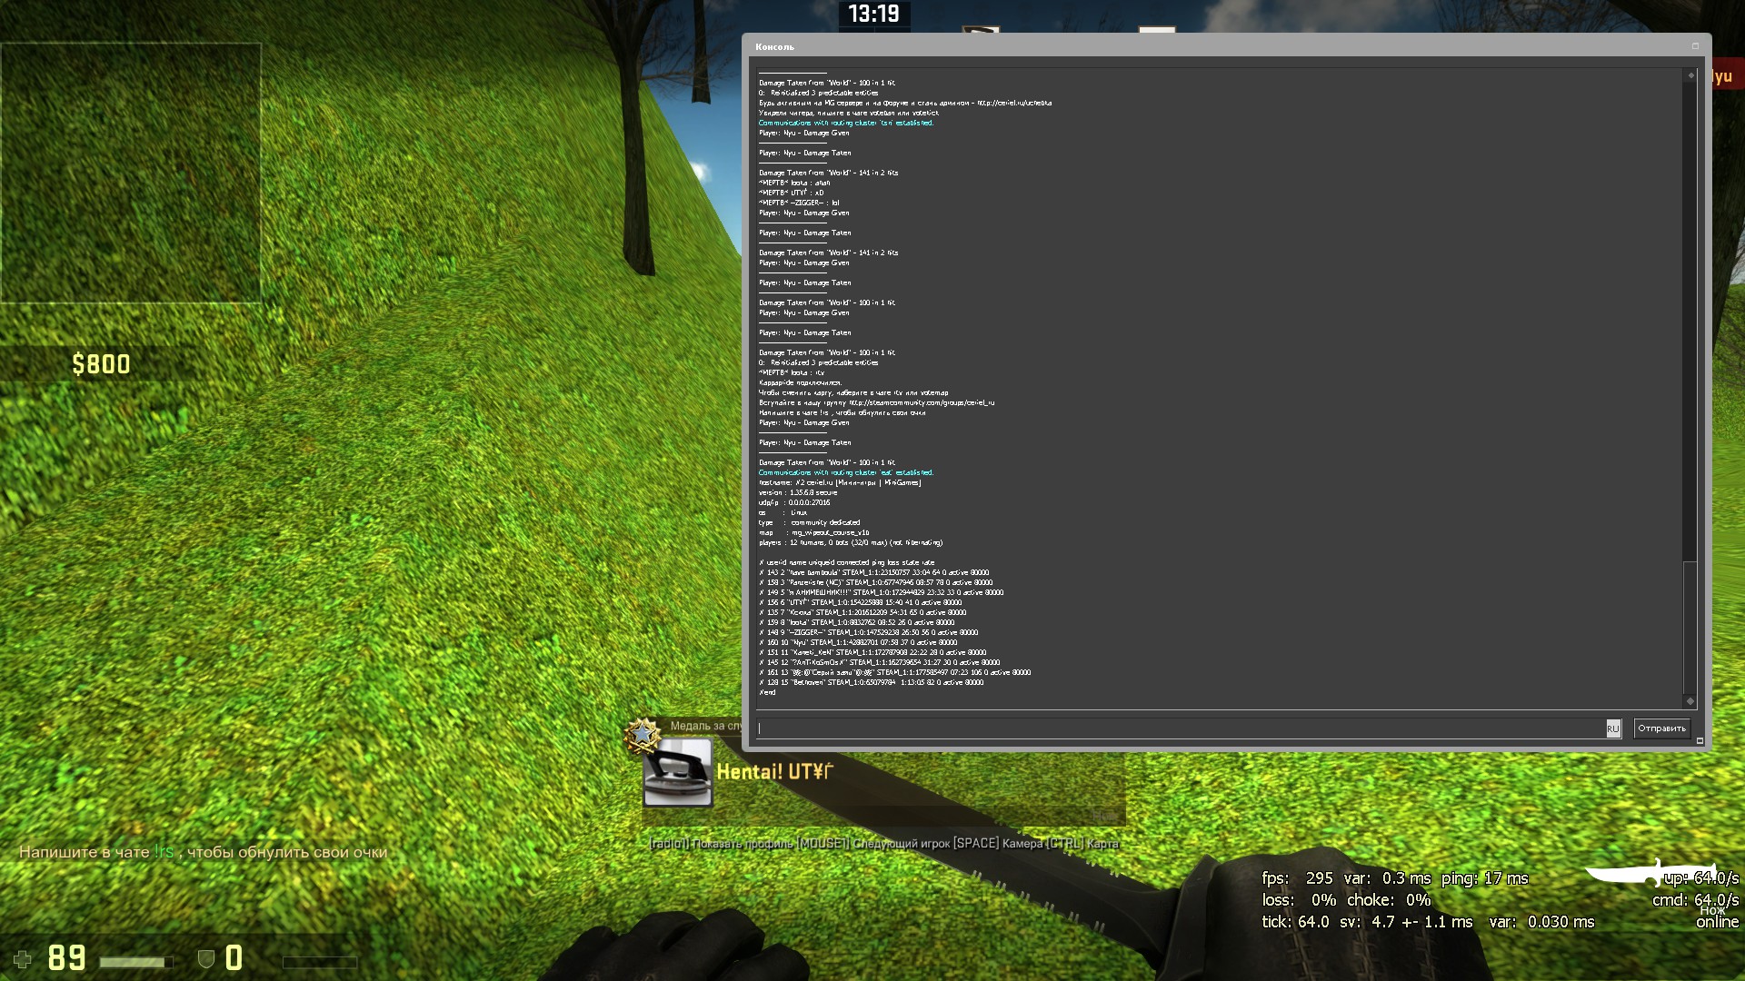Viewport: 1745px width, 981px height.
Task: Click player name Hentai! UT¥Г
Action: (774, 772)
